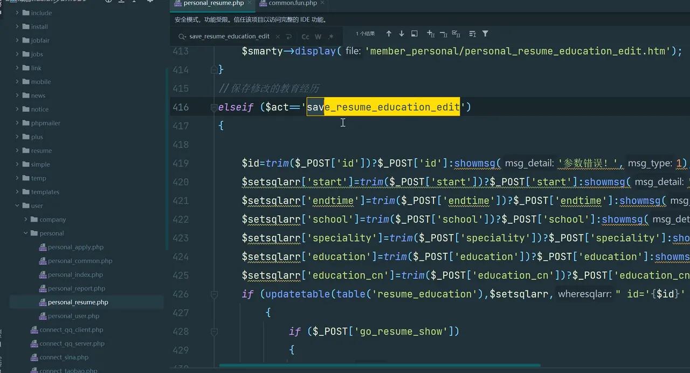Jump to next search occurrence (down arrow)

click(x=402, y=34)
